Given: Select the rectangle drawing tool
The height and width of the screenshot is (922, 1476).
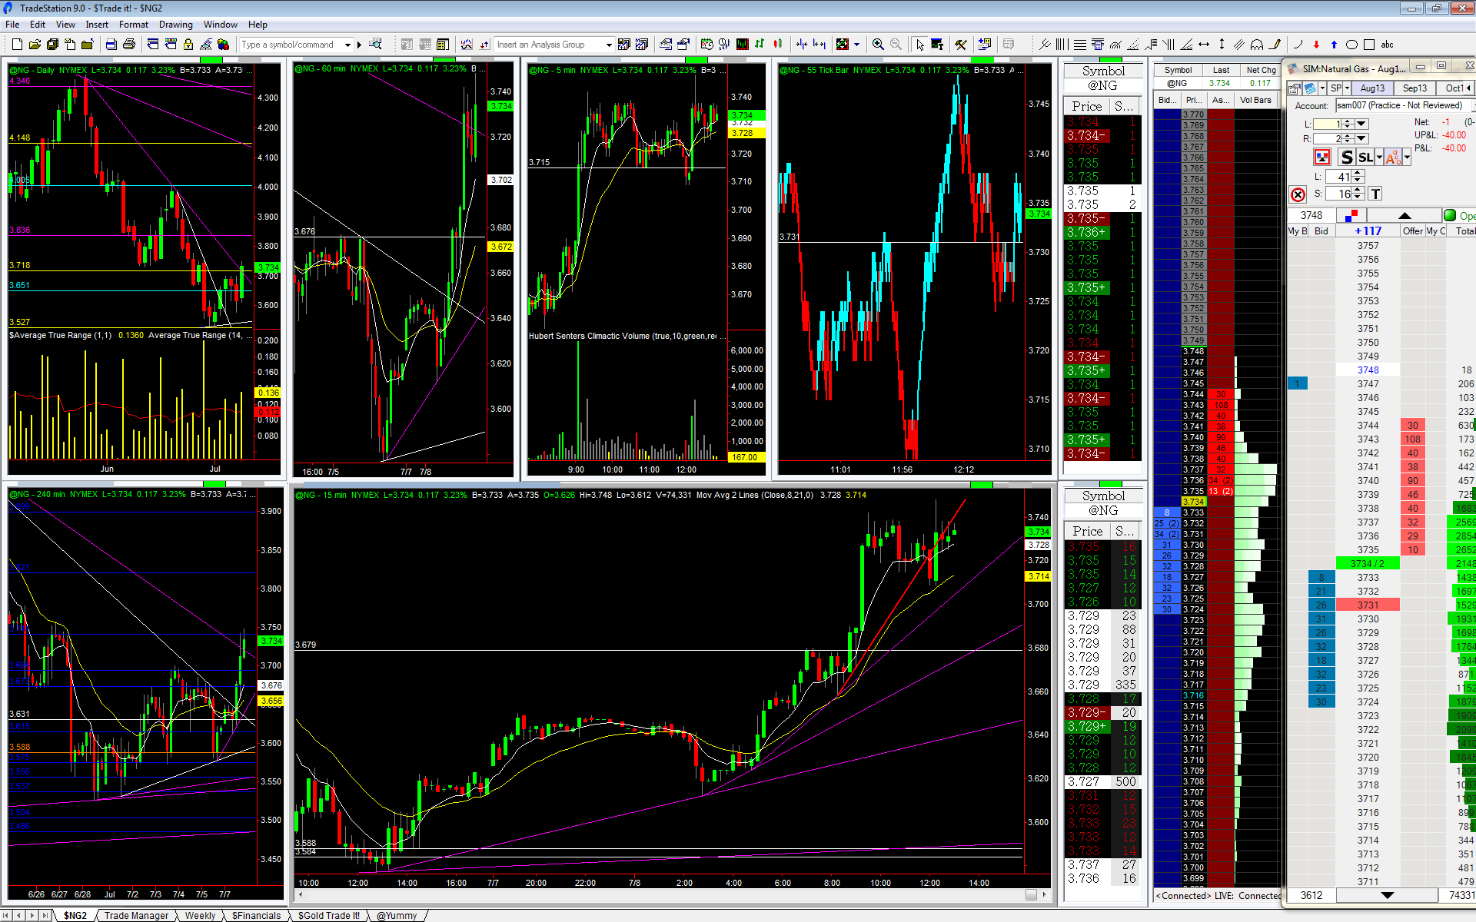Looking at the screenshot, I should coord(1369,45).
